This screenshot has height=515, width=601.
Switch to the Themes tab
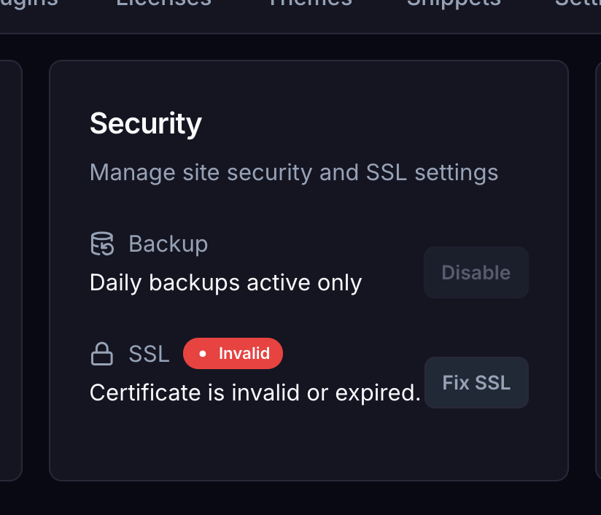click(x=310, y=3)
